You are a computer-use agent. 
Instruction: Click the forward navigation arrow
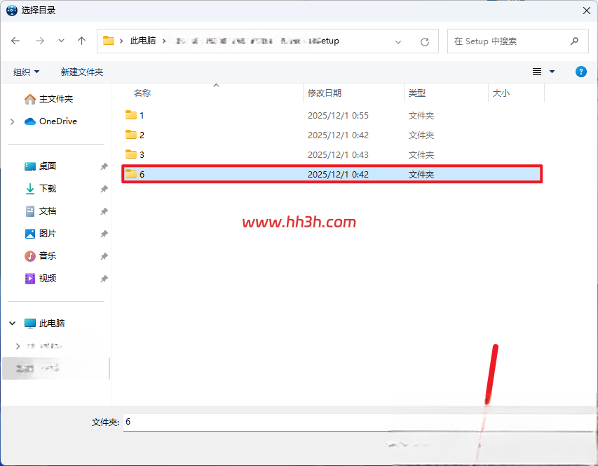pyautogui.click(x=40, y=41)
